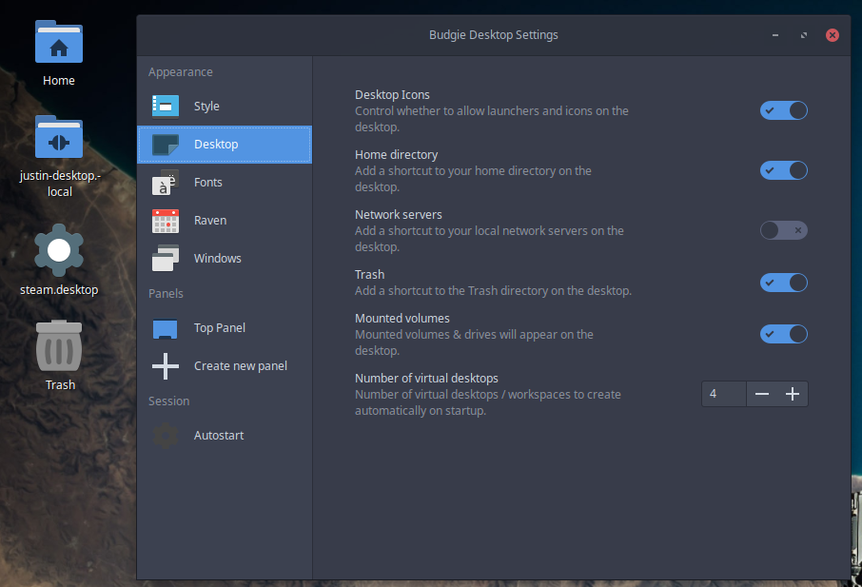Click the Appearance section header
The height and width of the screenshot is (587, 862).
point(181,72)
